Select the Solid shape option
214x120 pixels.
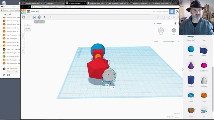161,30
